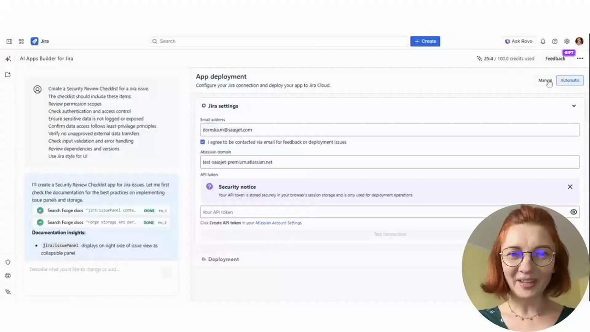Dismiss the Security notice
Viewport: 590px width, 332px height.
(570, 187)
